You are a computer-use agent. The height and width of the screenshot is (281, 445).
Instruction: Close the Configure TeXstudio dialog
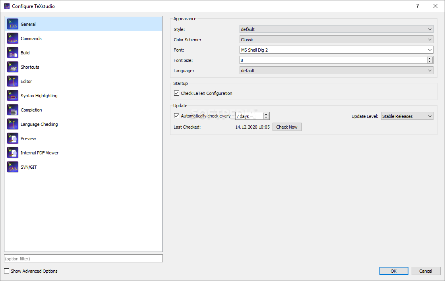click(x=435, y=6)
